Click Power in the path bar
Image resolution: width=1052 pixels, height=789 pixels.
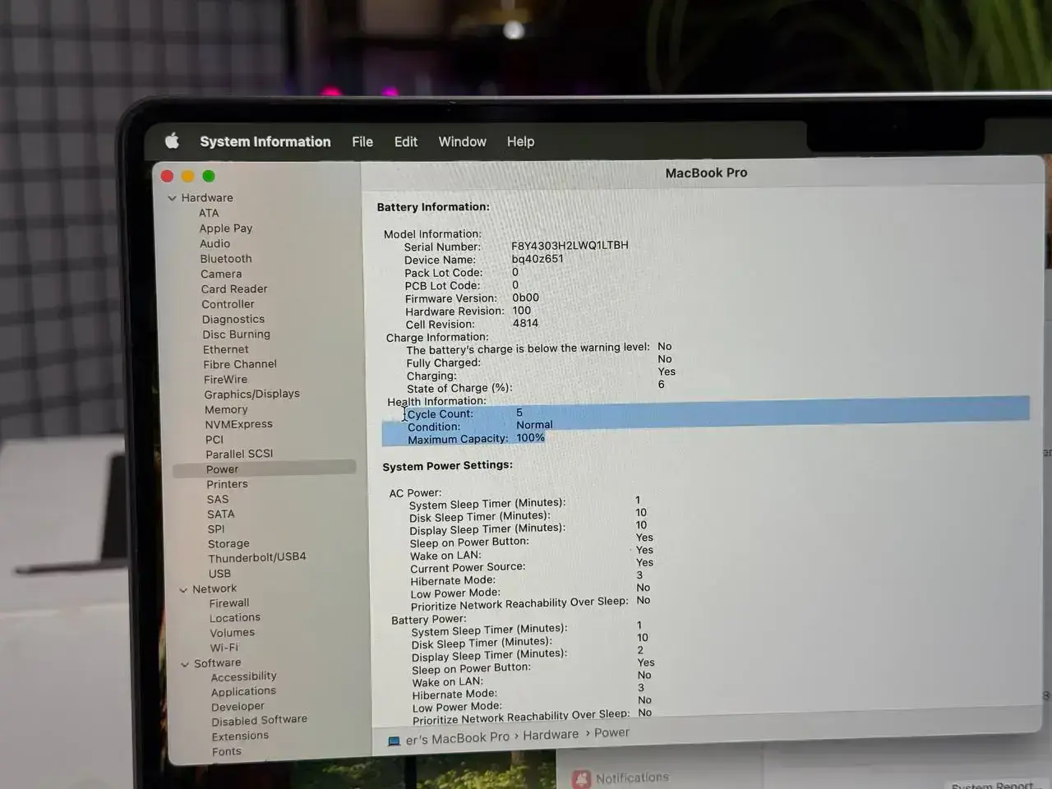(x=611, y=733)
